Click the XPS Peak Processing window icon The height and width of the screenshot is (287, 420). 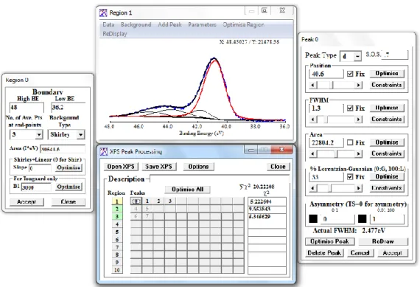click(x=103, y=151)
